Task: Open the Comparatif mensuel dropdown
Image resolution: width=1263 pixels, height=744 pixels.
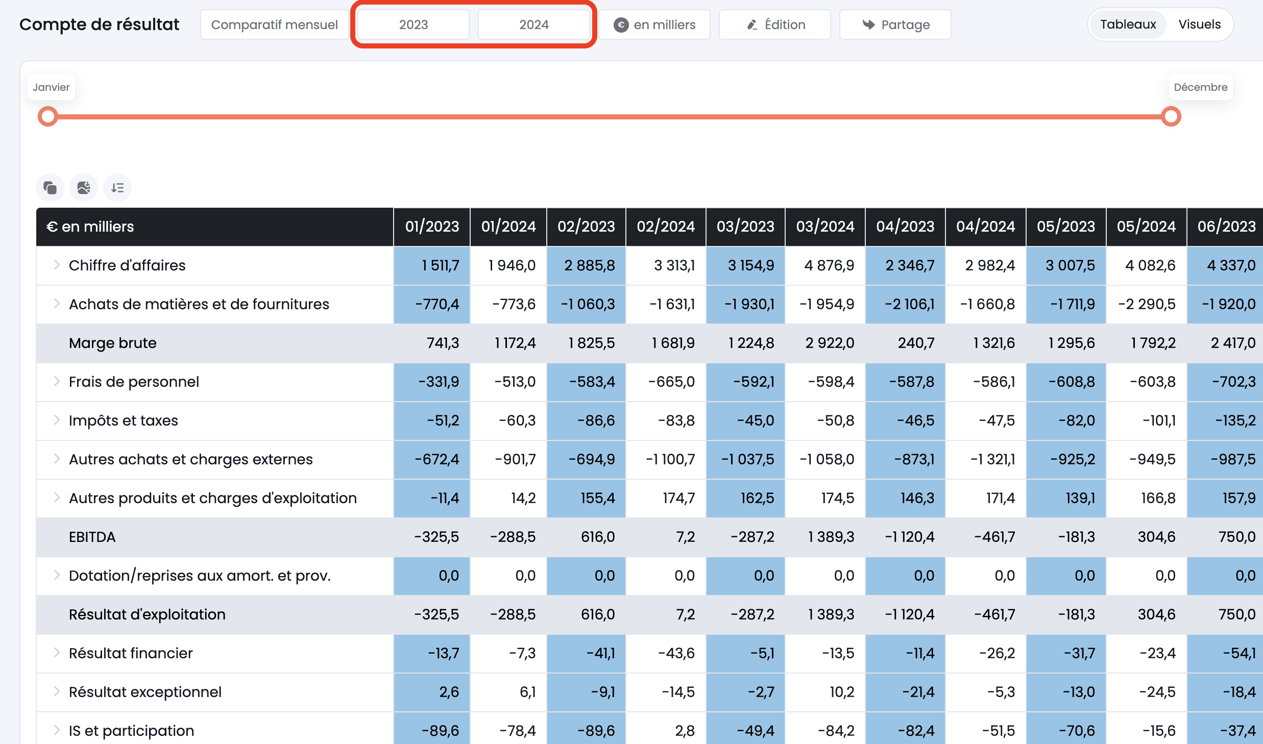Action: tap(274, 24)
